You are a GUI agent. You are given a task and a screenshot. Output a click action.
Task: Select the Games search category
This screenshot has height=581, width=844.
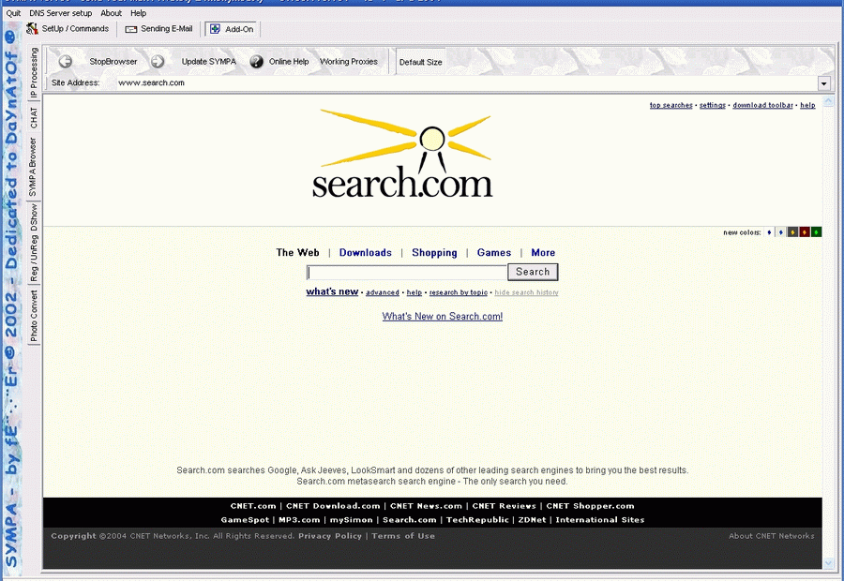494,253
